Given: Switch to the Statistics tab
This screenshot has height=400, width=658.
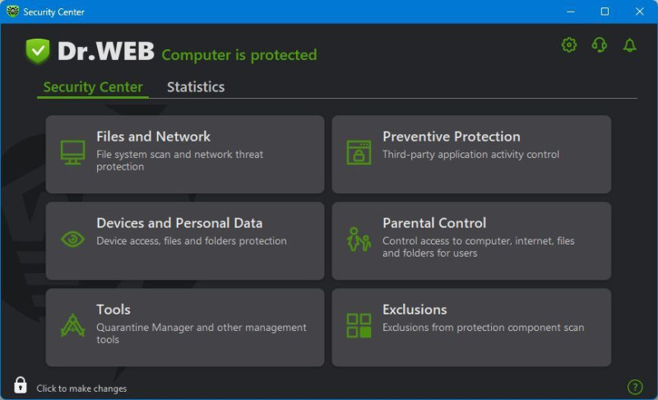Looking at the screenshot, I should (196, 87).
